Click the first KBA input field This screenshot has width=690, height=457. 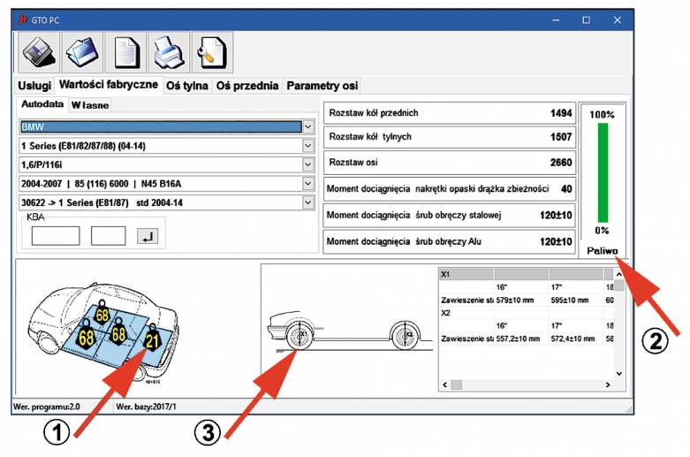pos(56,236)
